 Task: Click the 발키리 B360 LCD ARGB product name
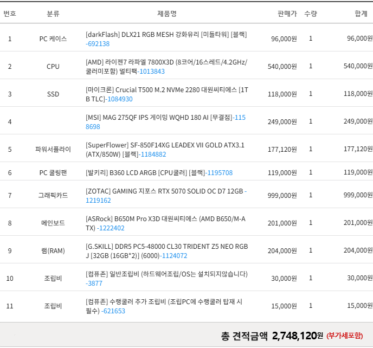(145, 173)
